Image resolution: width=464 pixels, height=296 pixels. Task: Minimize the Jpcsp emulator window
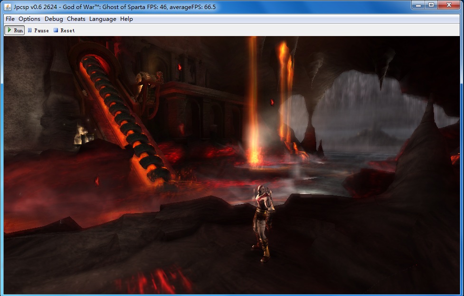[x=418, y=5]
